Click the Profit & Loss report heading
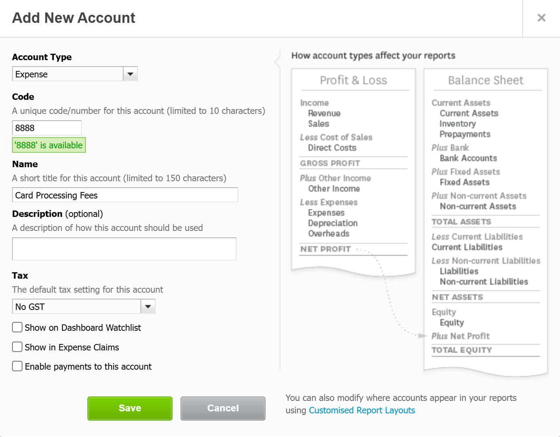The width and height of the screenshot is (560, 437). pyautogui.click(x=353, y=81)
